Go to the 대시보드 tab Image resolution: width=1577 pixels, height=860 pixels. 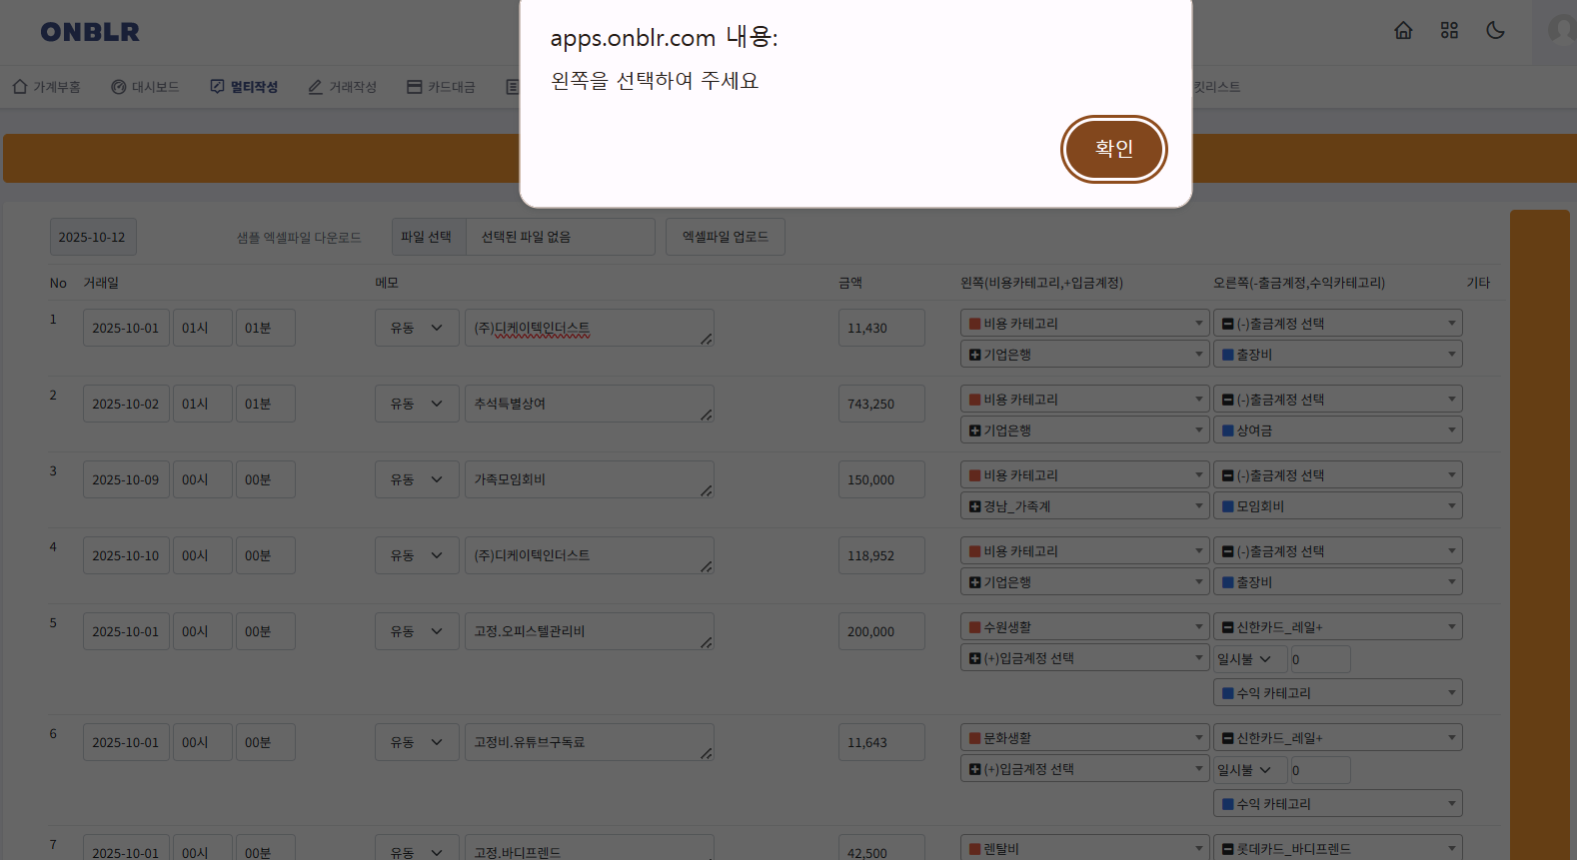(145, 87)
